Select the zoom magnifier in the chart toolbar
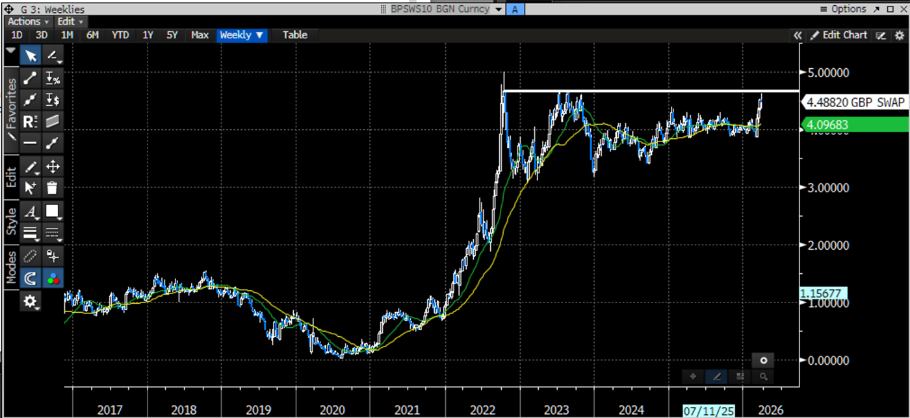 click(764, 376)
